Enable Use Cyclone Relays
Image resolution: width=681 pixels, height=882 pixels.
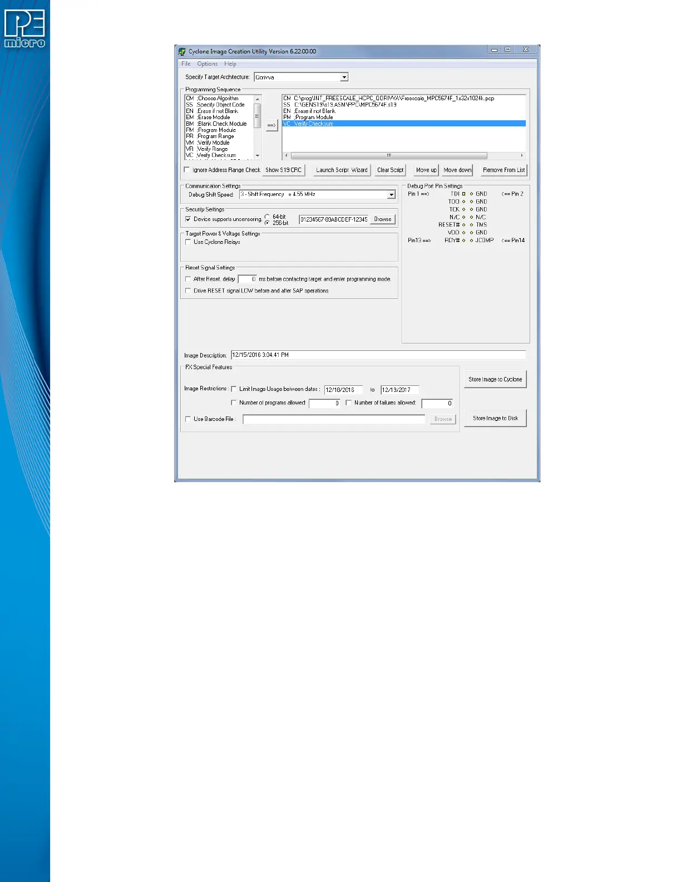point(188,242)
